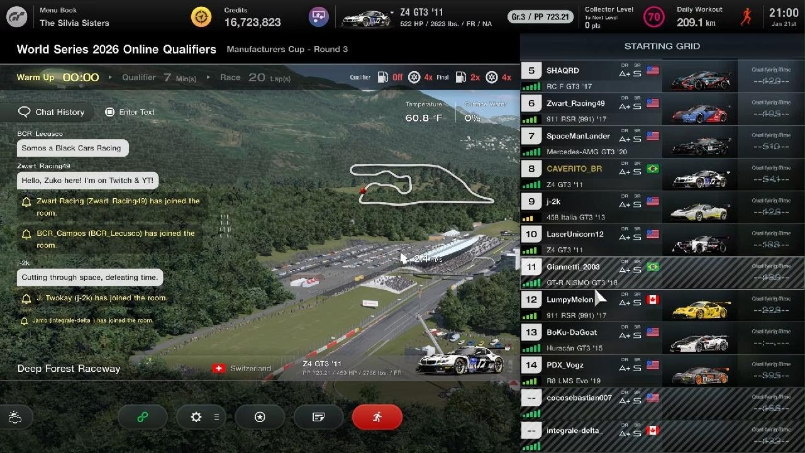
Task: Click bell icon beside BCR_Campos joined message
Action: pos(26,234)
